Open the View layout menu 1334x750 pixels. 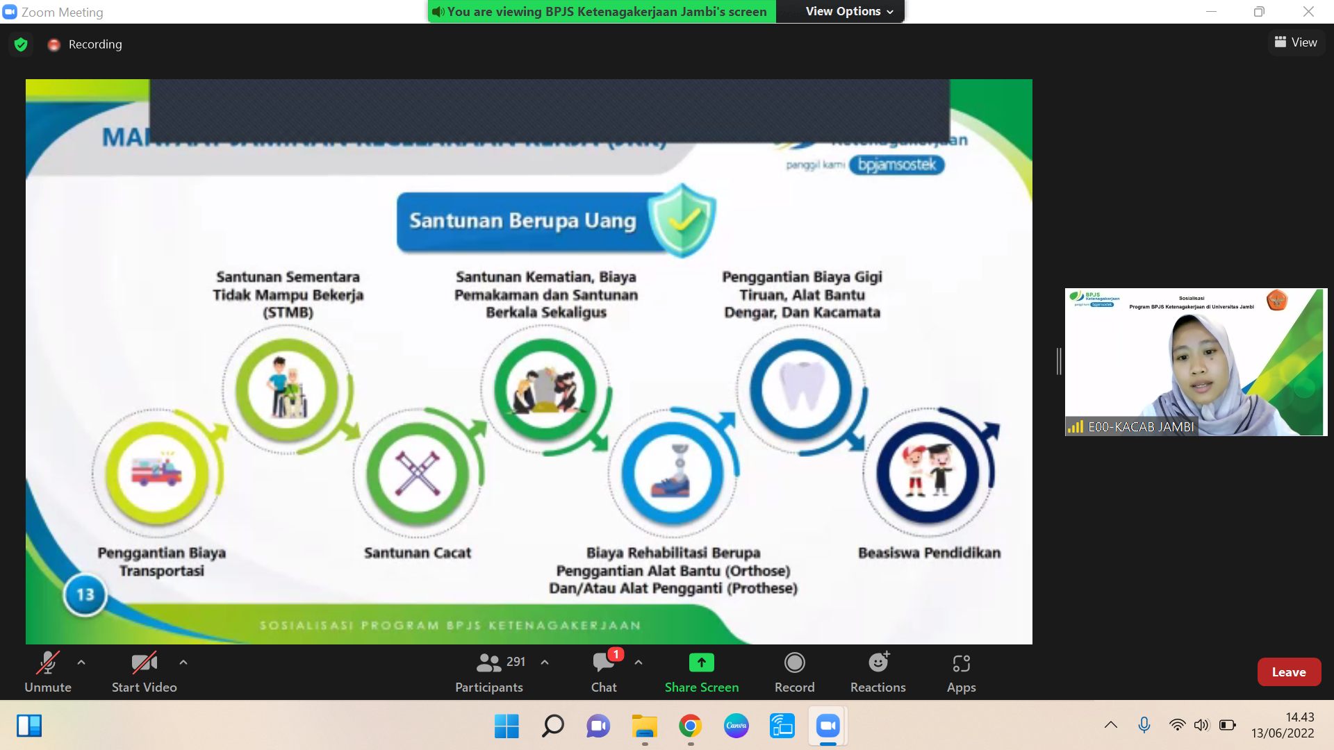(x=1296, y=42)
